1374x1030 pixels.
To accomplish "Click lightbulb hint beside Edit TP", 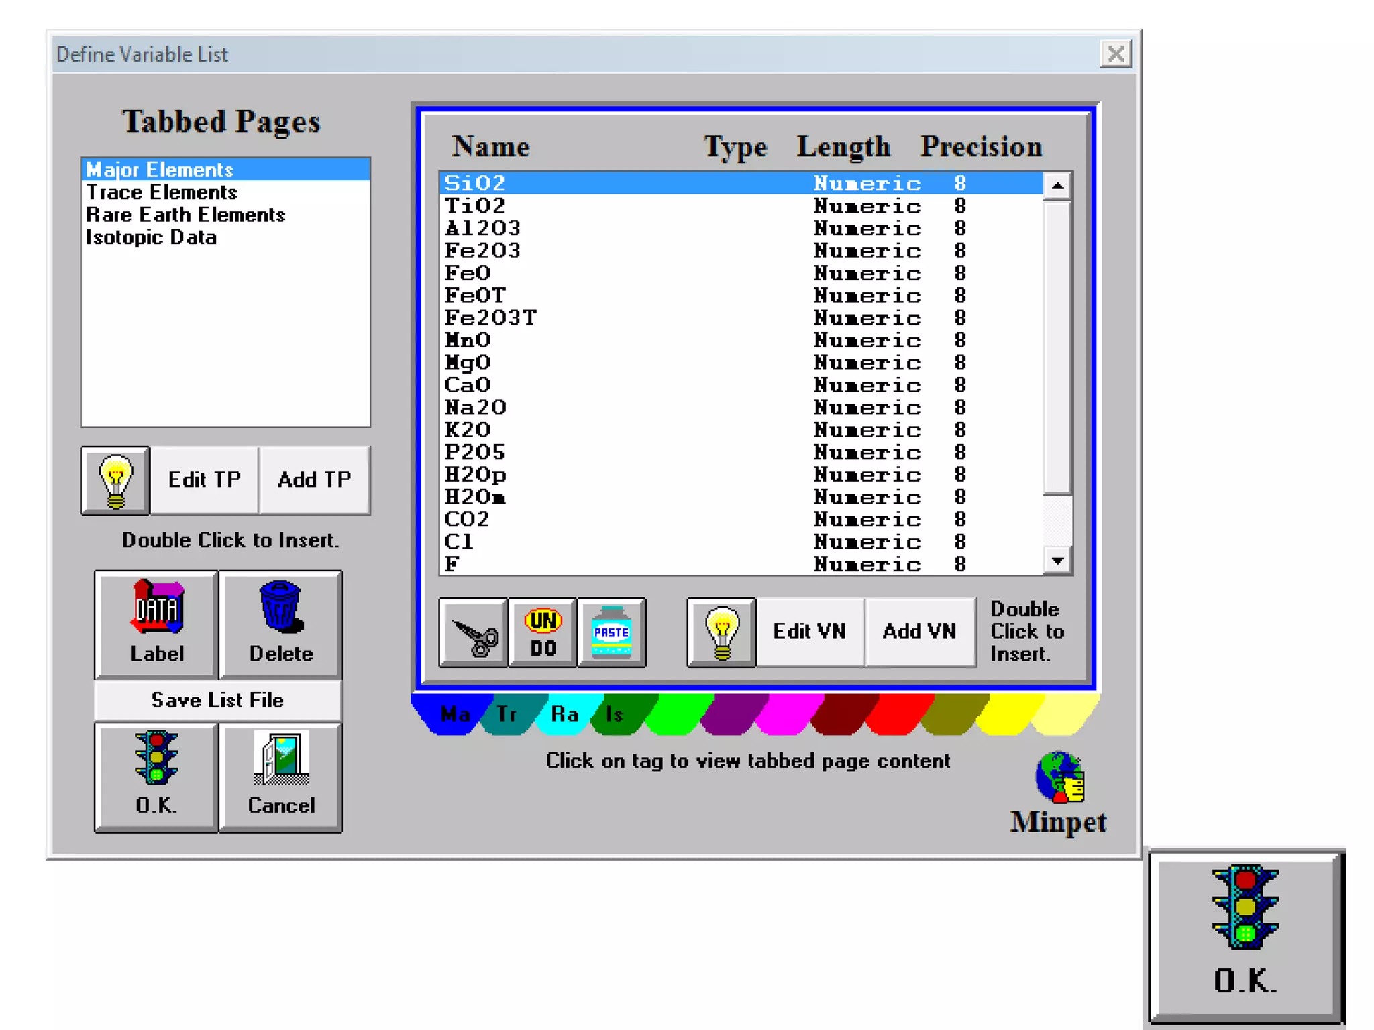I will pos(115,481).
